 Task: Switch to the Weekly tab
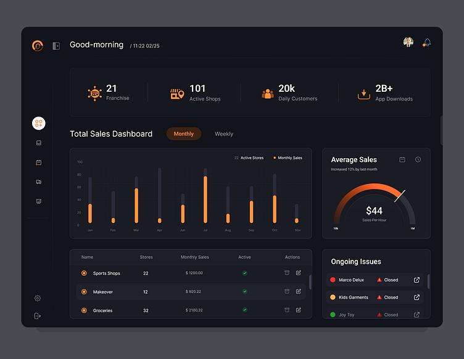click(224, 134)
